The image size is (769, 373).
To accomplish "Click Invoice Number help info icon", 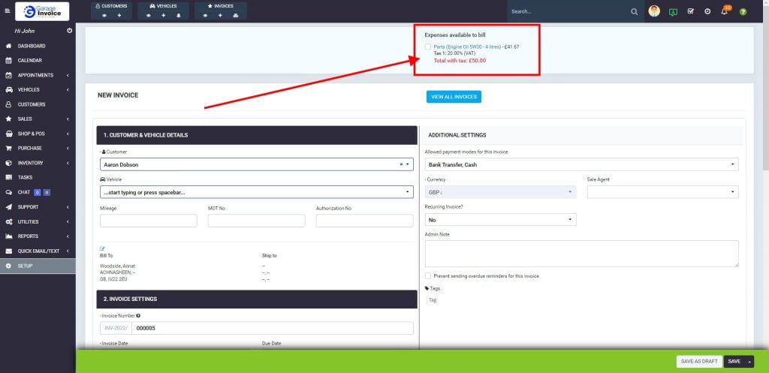I will (x=138, y=316).
